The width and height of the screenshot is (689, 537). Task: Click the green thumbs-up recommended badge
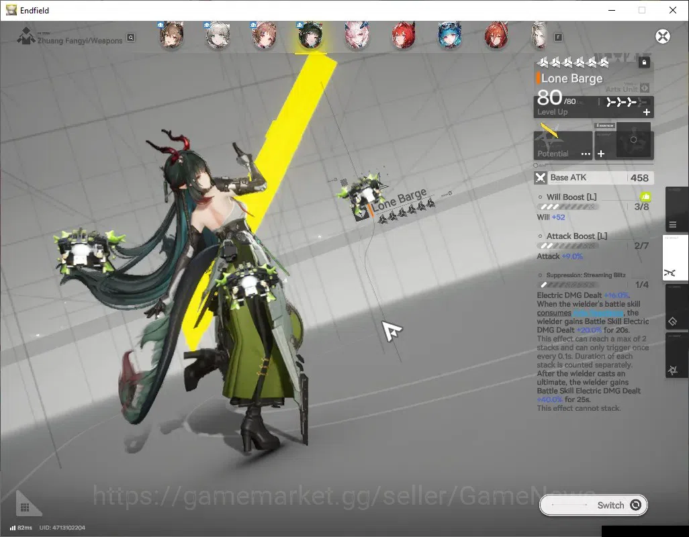tap(645, 197)
